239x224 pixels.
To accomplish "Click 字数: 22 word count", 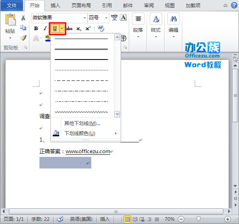I will (x=40, y=219).
